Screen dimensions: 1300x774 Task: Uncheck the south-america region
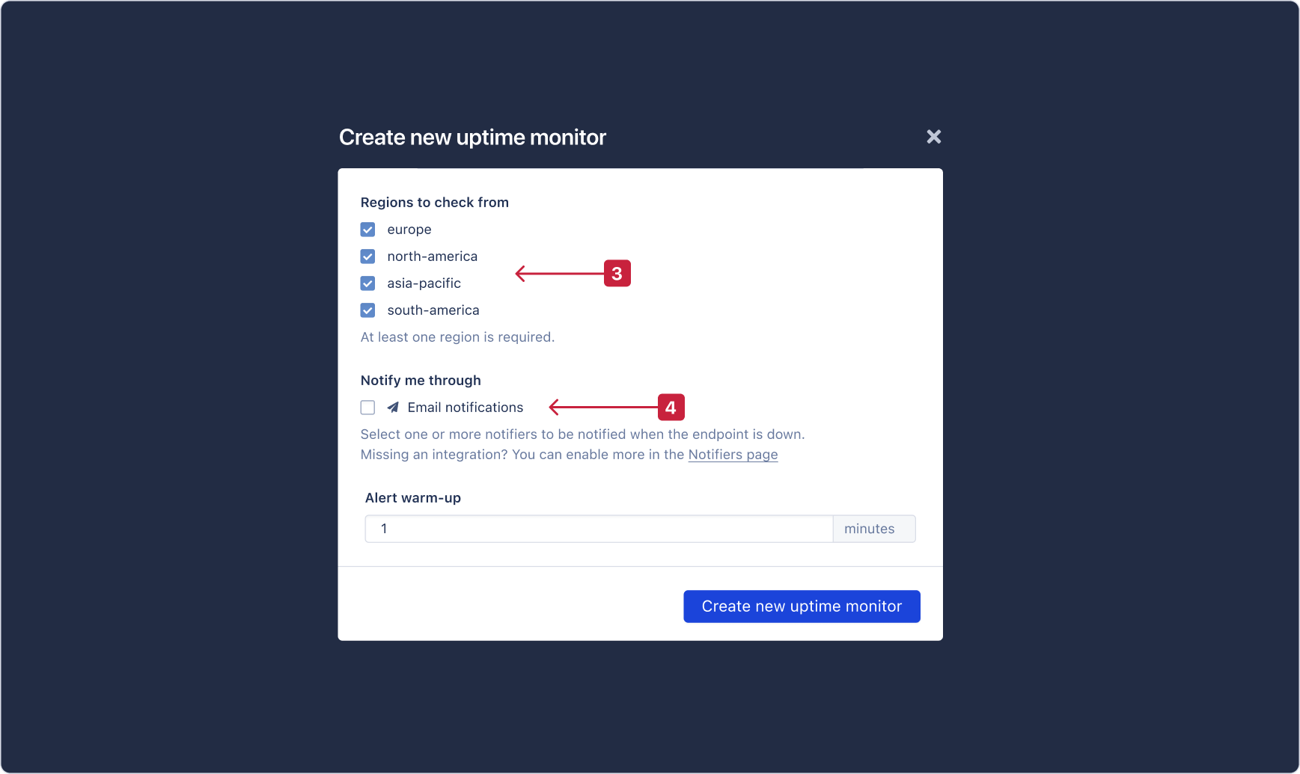point(367,310)
